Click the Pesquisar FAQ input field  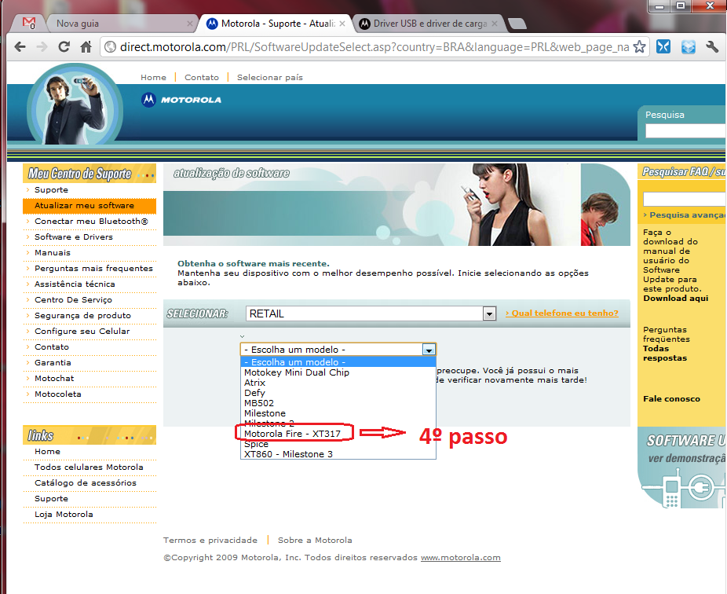coord(685,199)
